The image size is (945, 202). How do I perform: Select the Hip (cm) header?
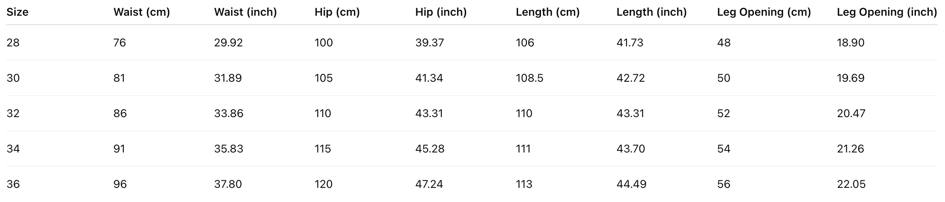tap(337, 12)
